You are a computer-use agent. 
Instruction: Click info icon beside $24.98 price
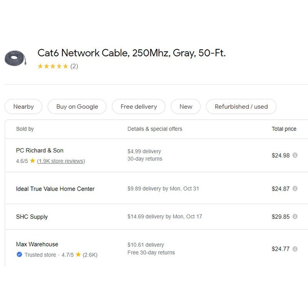coord(295,155)
